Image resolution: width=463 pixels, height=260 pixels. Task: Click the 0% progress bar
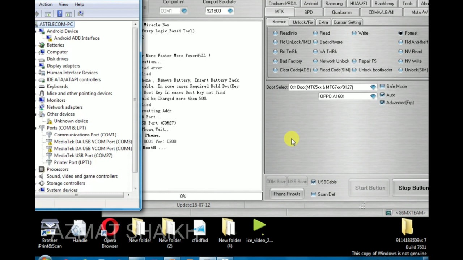[202, 196]
